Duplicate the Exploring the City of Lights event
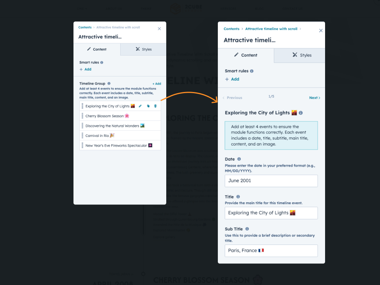Screen dimensions: 380x285 click(x=148, y=106)
